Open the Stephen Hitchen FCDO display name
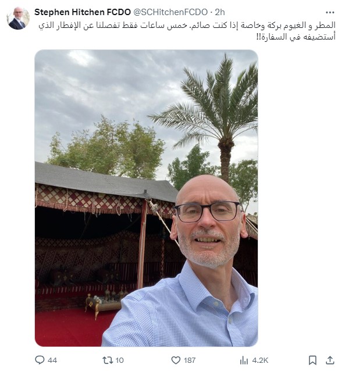Screen dimensions: 345x371 pos(83,12)
